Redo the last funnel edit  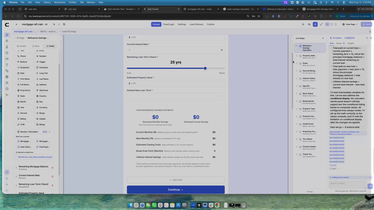pos(59,24)
